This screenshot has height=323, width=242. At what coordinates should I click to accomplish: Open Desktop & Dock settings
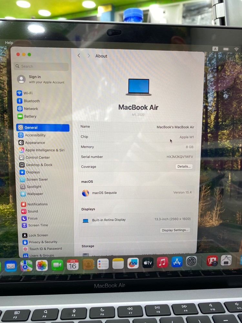pyautogui.click(x=36, y=165)
